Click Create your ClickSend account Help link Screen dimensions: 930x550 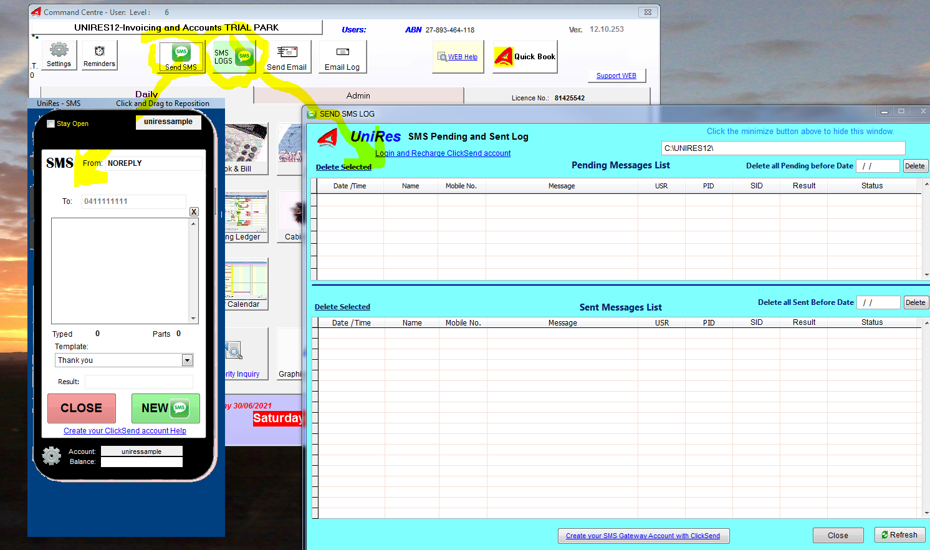(x=125, y=431)
